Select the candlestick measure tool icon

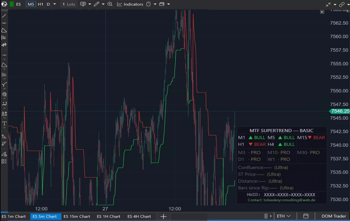point(4,45)
